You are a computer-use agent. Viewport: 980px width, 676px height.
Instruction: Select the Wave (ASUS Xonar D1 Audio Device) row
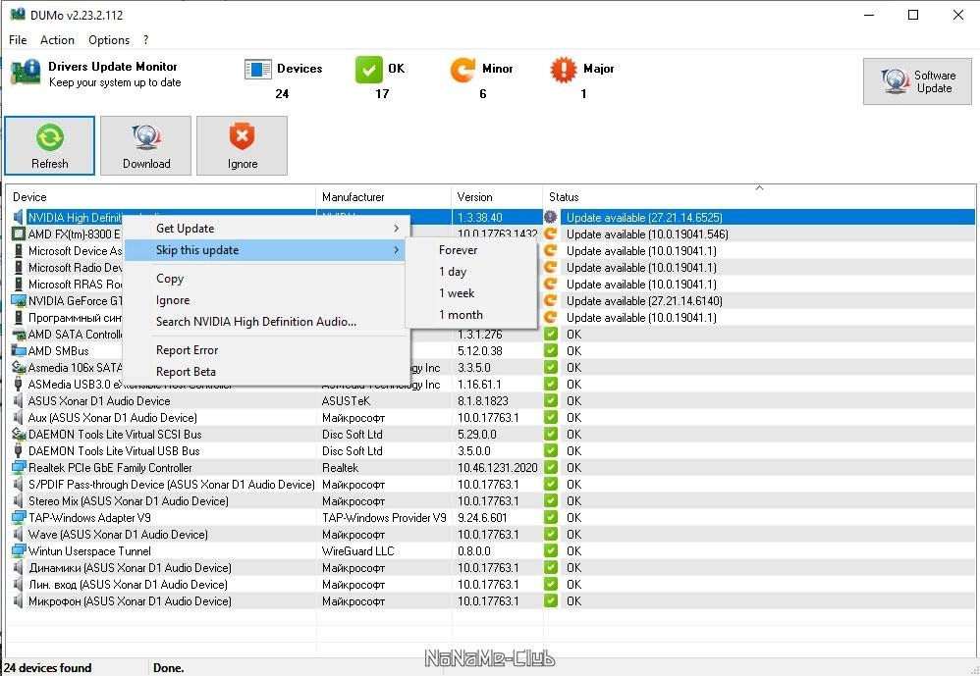pos(491,535)
